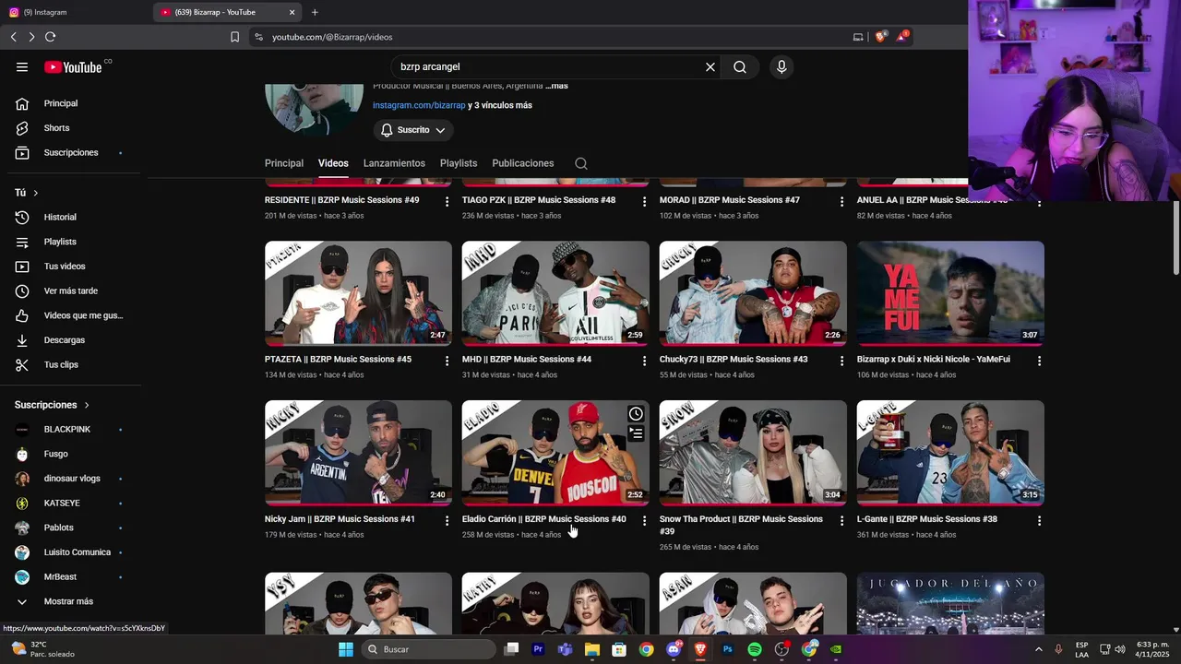Play PTAZETA Session #45 thumbnail
Screen dimensions: 1181x664
358,293
